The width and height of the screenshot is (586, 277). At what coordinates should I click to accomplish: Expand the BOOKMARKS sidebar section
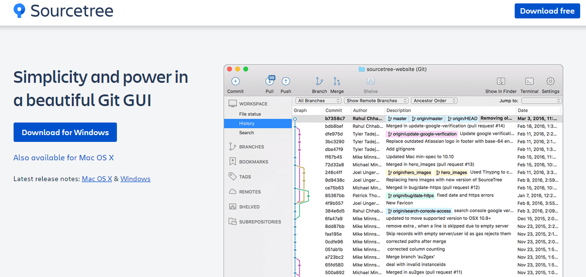[254, 162]
